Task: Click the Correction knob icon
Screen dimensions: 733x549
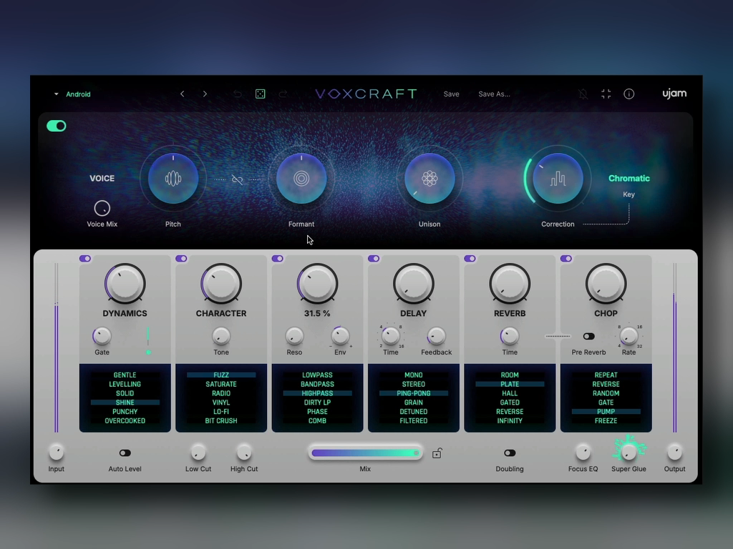Action: (x=558, y=178)
